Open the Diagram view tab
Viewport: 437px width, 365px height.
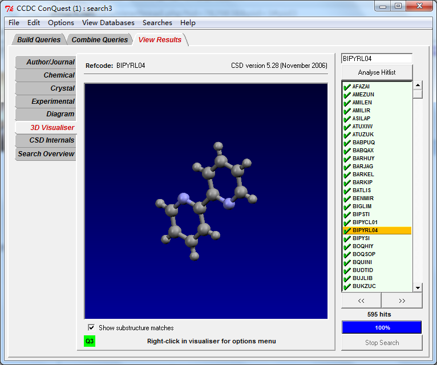(x=60, y=114)
